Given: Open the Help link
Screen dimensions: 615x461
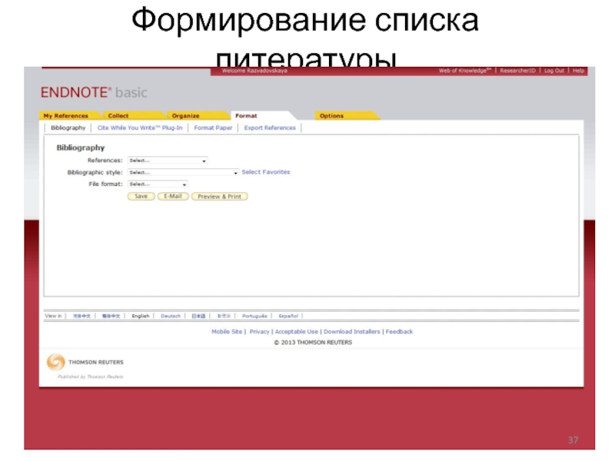Looking at the screenshot, I should pos(578,71).
